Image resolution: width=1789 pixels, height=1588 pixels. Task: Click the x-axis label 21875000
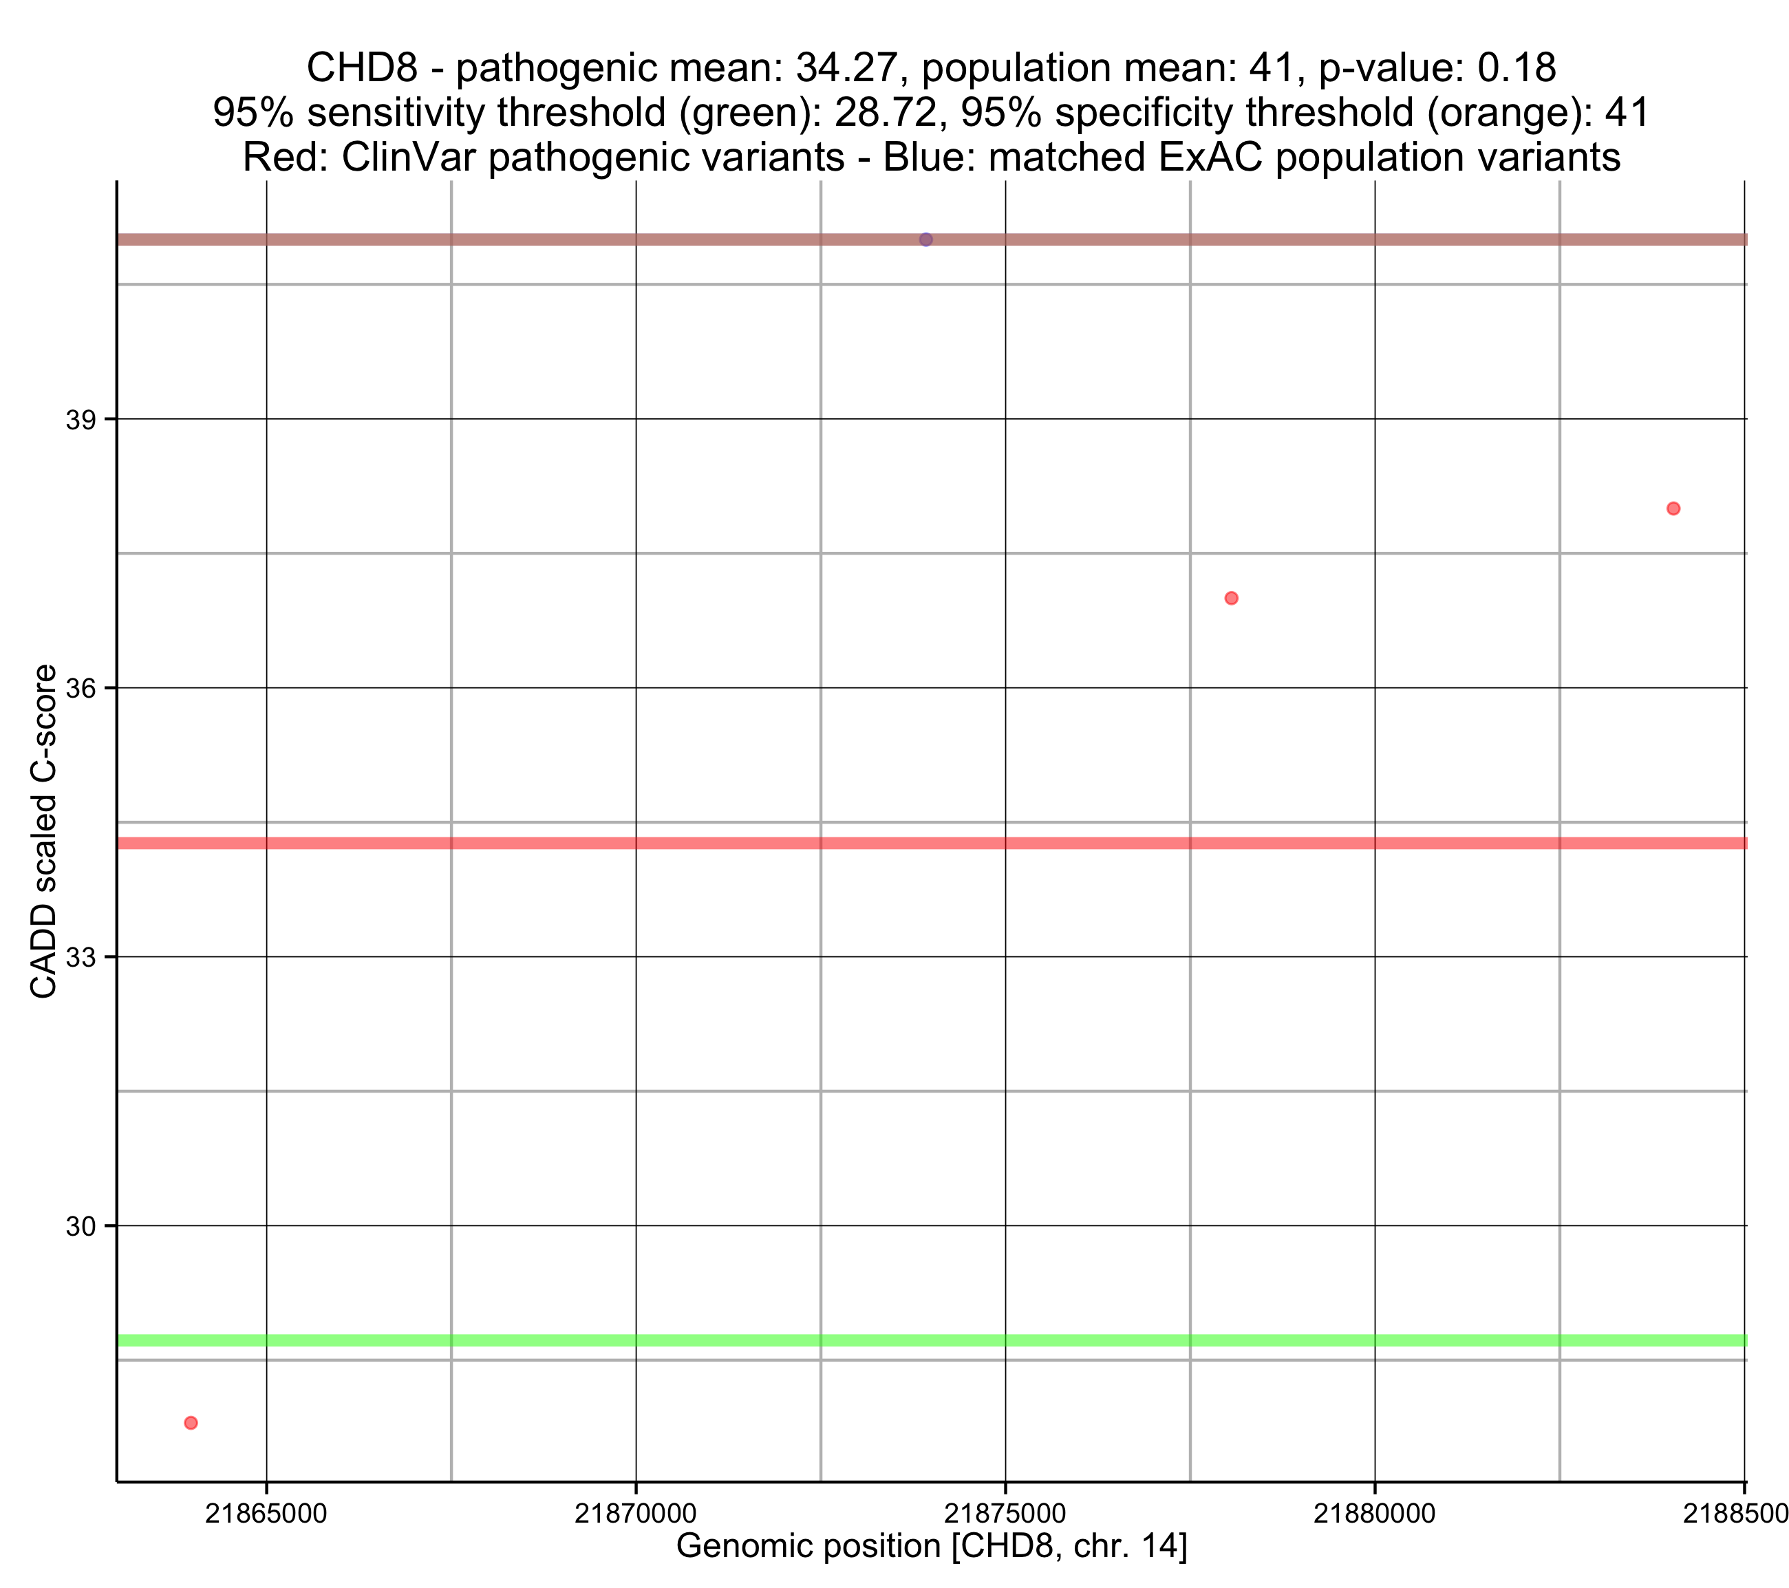pyautogui.click(x=1005, y=1514)
